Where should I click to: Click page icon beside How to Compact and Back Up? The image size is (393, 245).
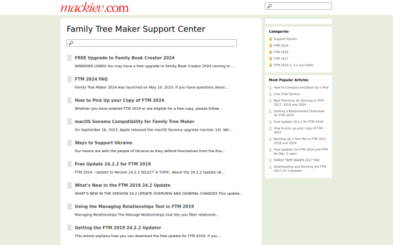point(270,88)
